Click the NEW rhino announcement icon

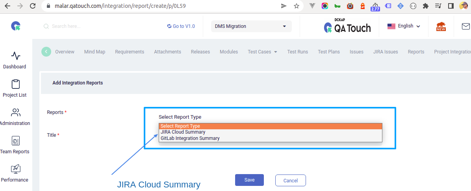pos(441,26)
